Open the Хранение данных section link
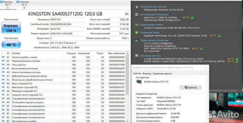243x123 pixels. click(x=150, y=55)
